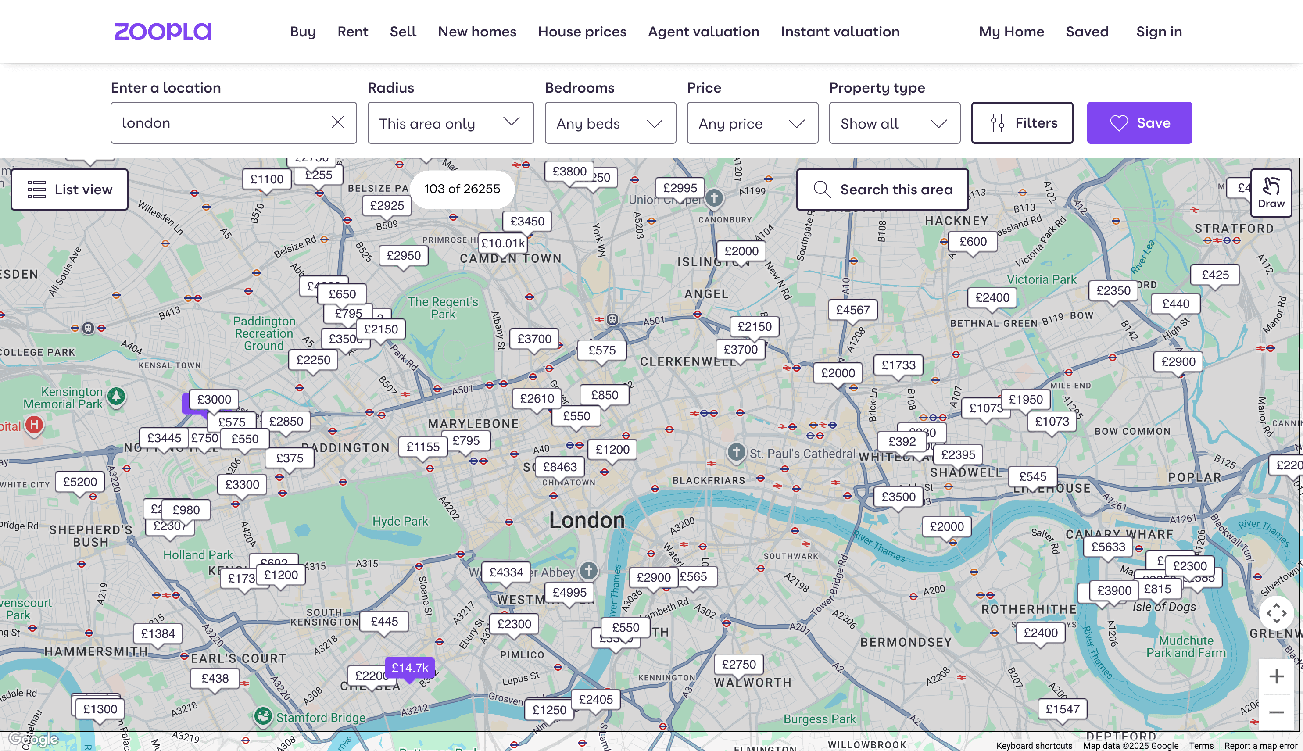Viewport: 1303px width, 751px height.
Task: Zoom out on the map
Action: pyautogui.click(x=1276, y=712)
